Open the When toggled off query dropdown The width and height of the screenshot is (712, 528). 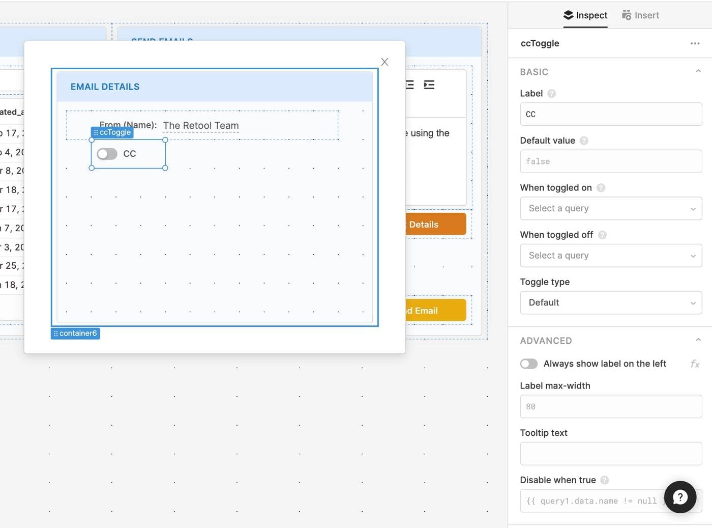click(x=610, y=256)
